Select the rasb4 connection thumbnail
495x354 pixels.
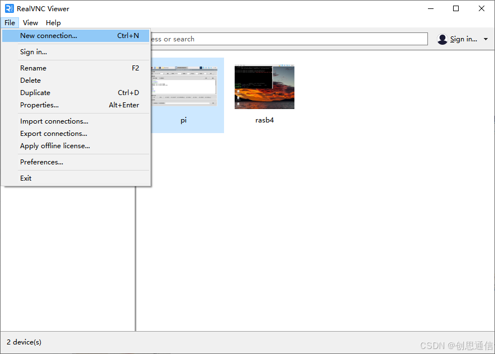pos(264,87)
